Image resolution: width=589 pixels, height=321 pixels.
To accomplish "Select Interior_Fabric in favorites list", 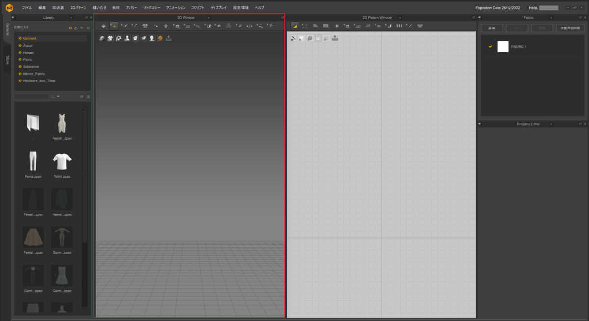I will pyautogui.click(x=34, y=74).
